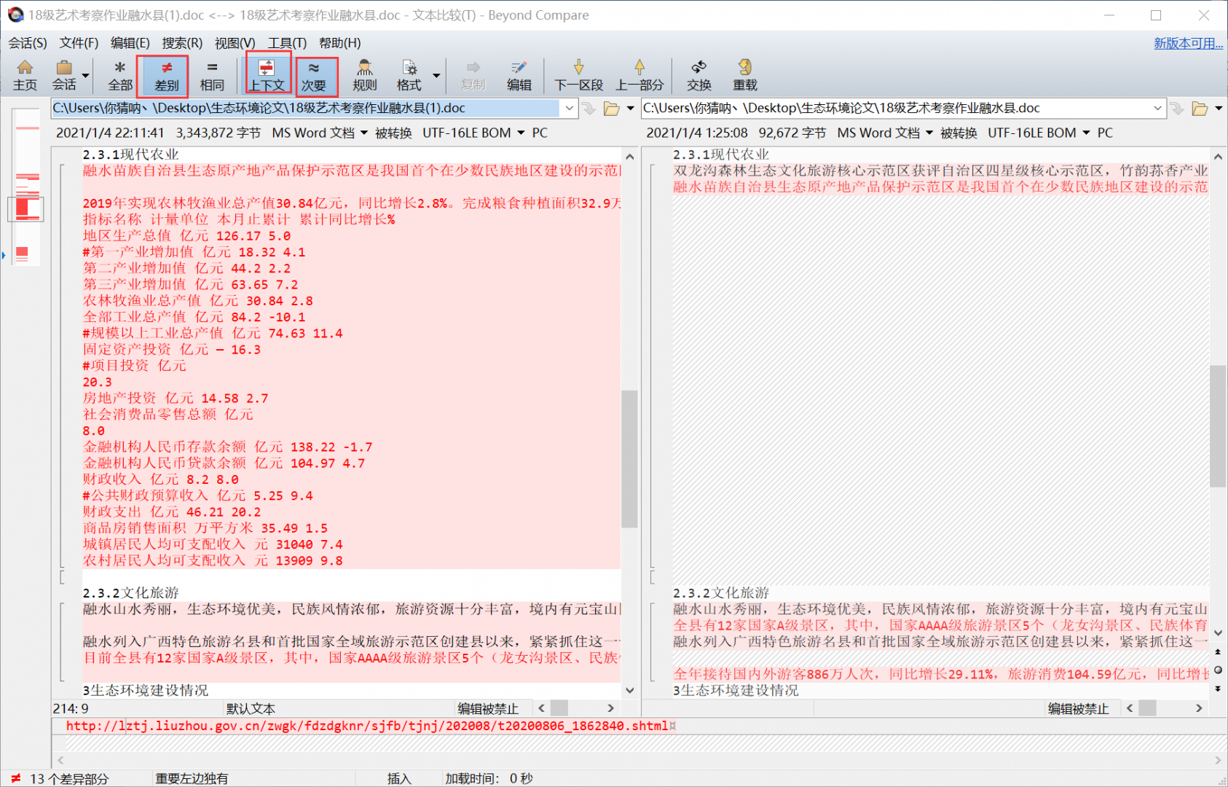Click the right pane vertical scrollbar thumb
This screenshot has width=1228, height=787.
coord(1218,426)
